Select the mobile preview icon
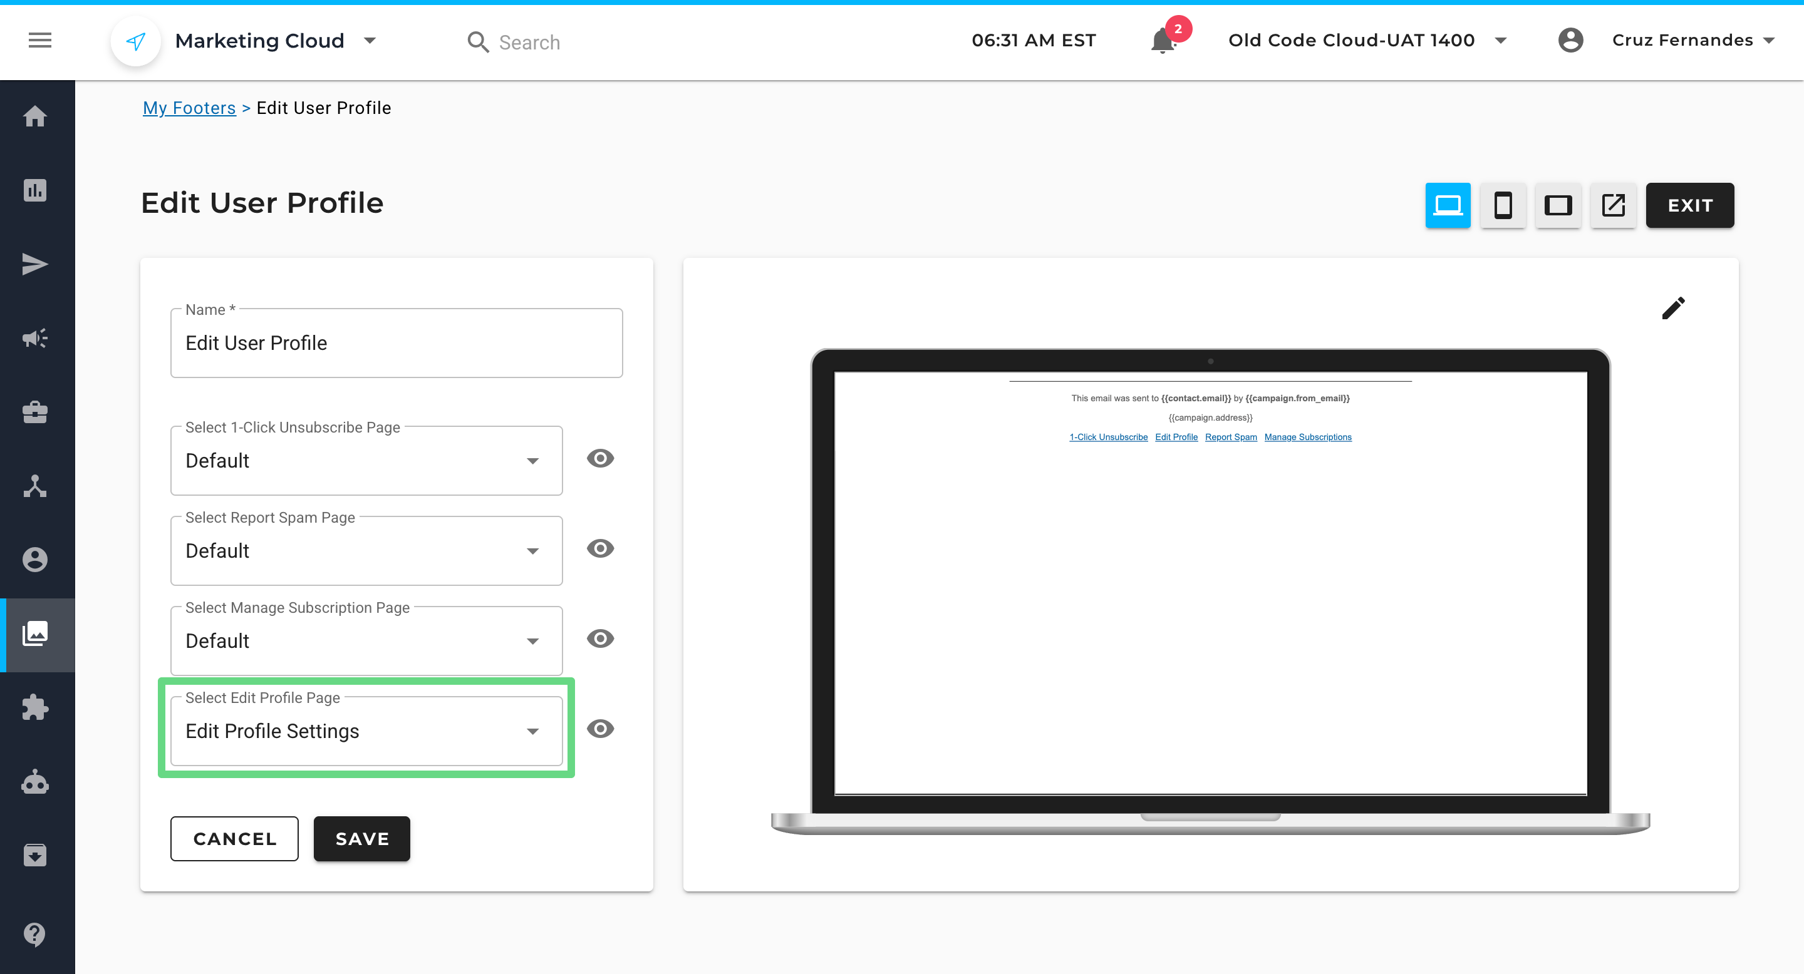Image resolution: width=1804 pixels, height=974 pixels. (x=1503, y=205)
